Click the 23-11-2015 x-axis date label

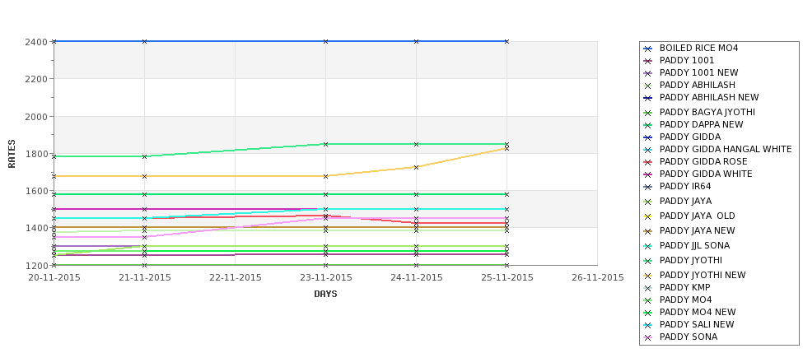(325, 278)
